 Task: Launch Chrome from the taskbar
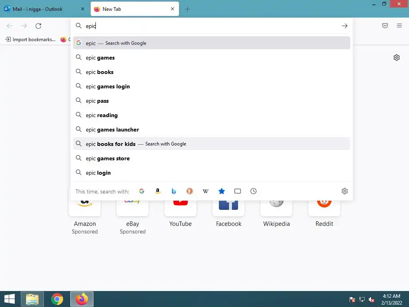click(57, 299)
